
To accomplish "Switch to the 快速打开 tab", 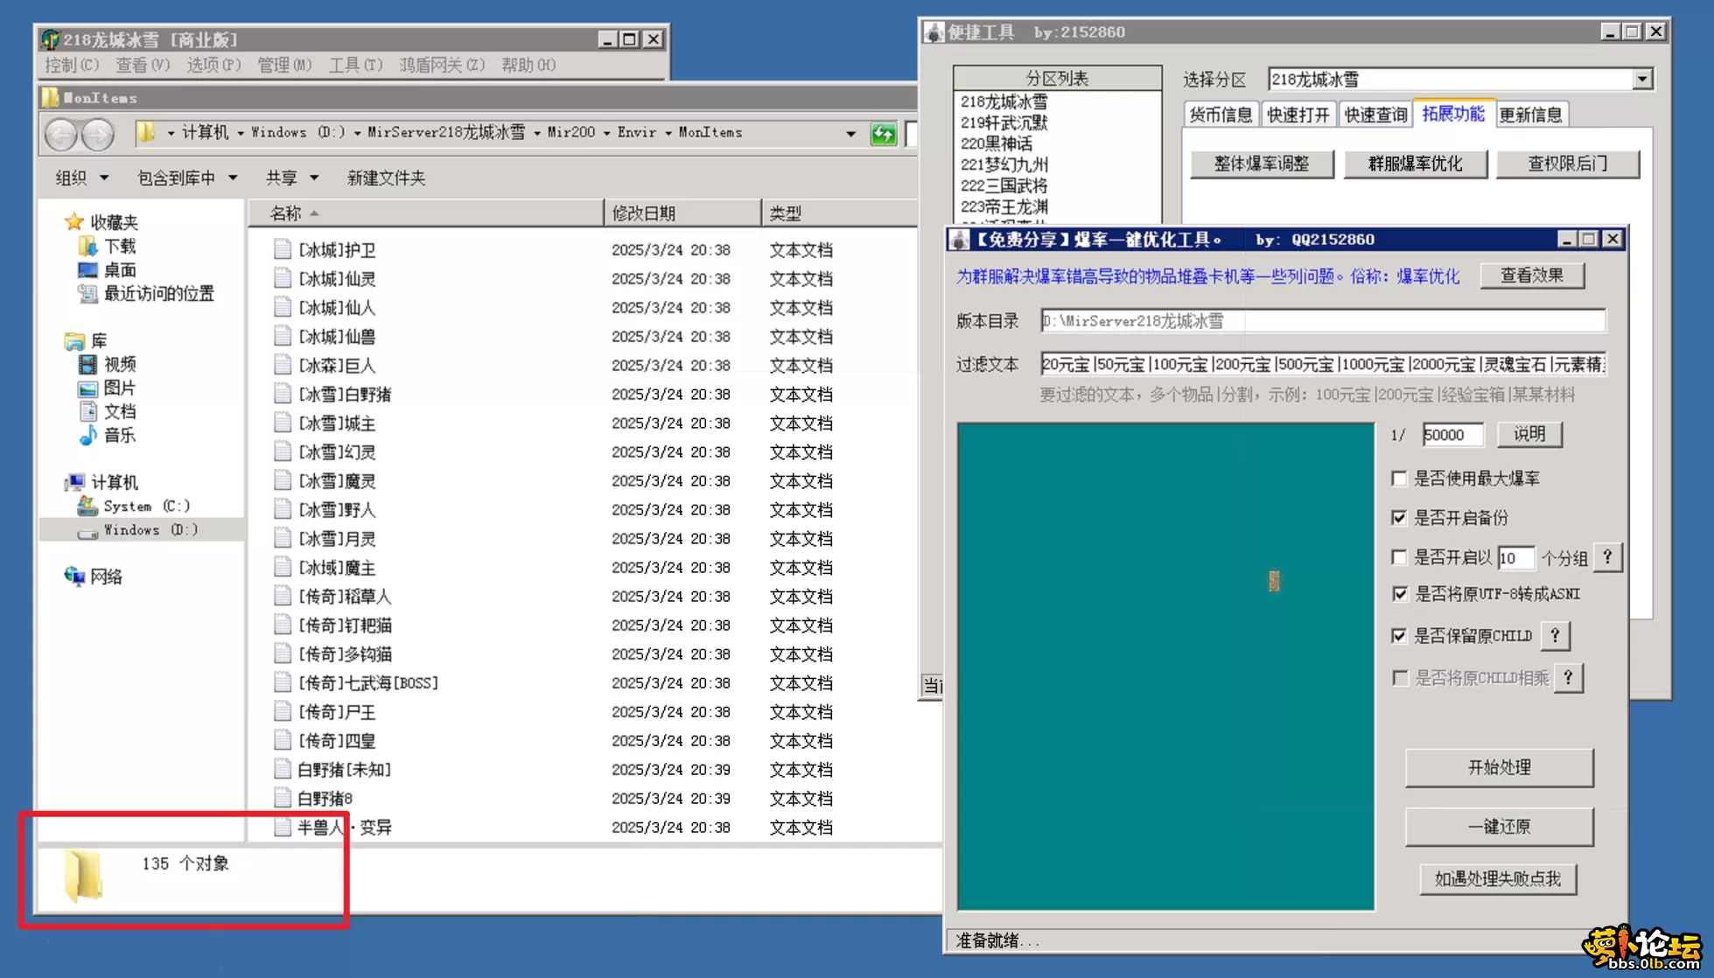I will (x=1298, y=115).
